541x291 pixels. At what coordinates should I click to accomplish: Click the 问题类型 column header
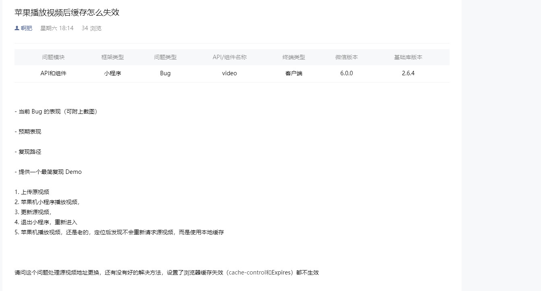[x=165, y=57]
